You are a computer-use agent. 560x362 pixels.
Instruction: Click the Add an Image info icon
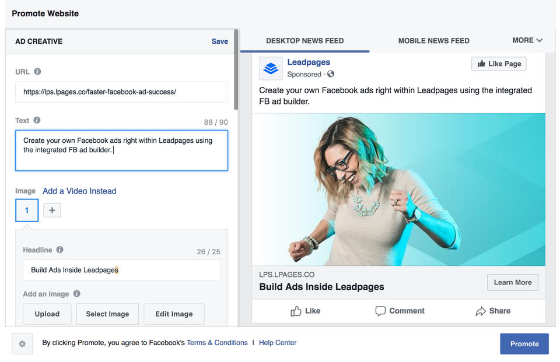click(x=77, y=293)
